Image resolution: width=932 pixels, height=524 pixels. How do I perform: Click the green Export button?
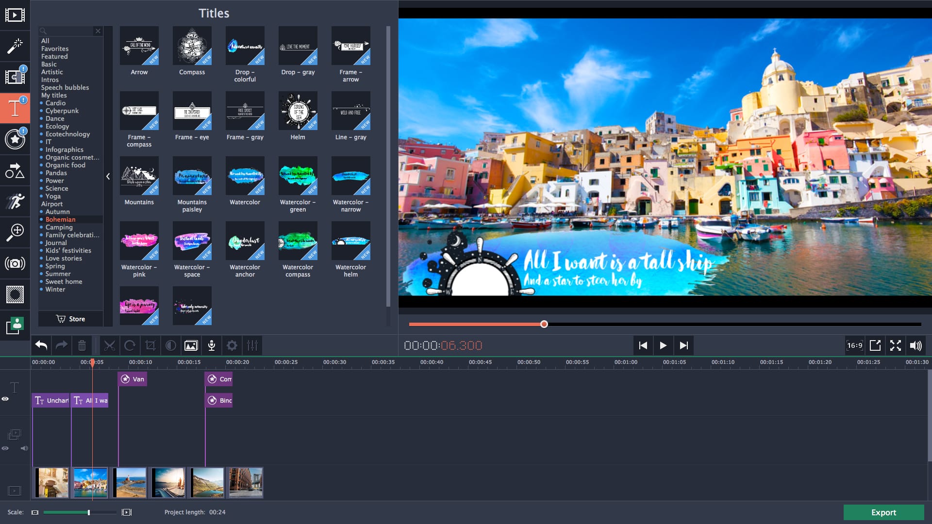[x=883, y=512]
